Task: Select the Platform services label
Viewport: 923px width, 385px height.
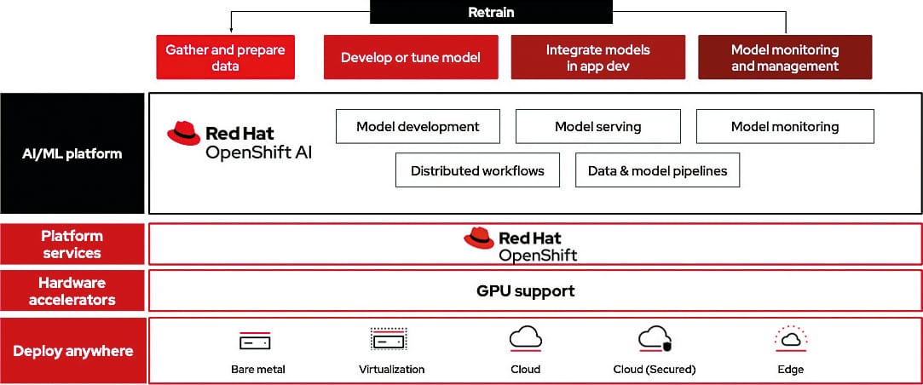Action: click(72, 244)
